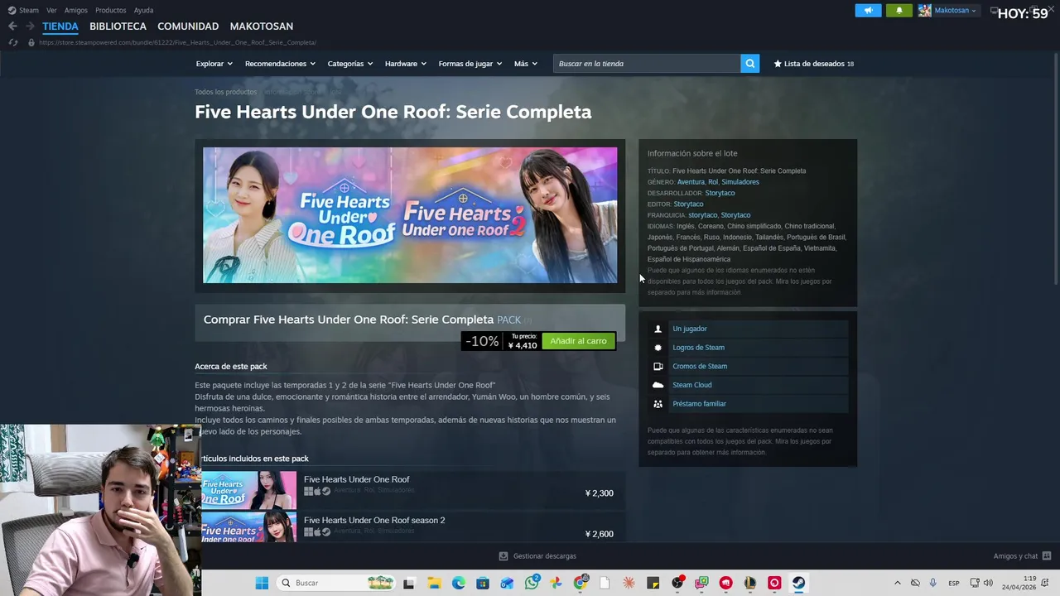Click the Windows taskbar Buscar search box
Image resolution: width=1060 pixels, height=596 pixels.
point(335,583)
